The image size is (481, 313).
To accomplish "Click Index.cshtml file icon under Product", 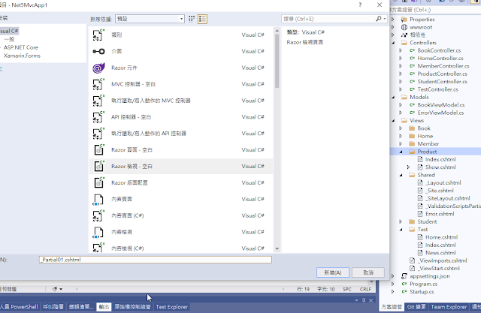I will tap(420, 159).
